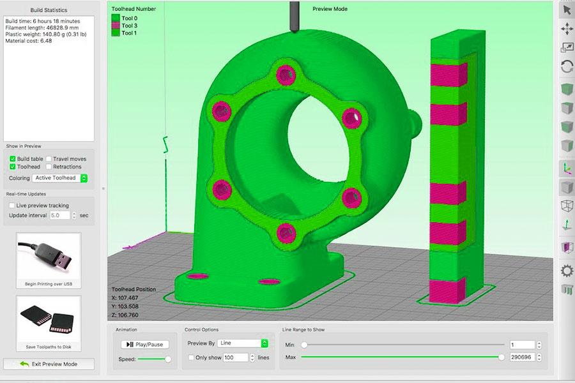Screen dimensions: 575x383
Task: Activate the translate/move model tool
Action: pos(565,29)
